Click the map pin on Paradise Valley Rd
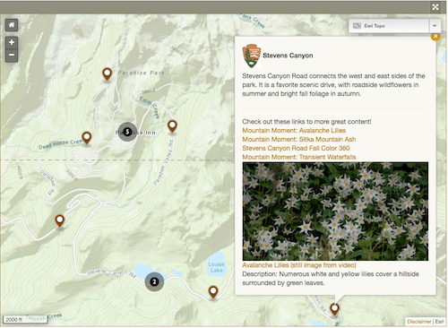Image resolution: width=448 pixels, height=328 pixels. (x=172, y=126)
